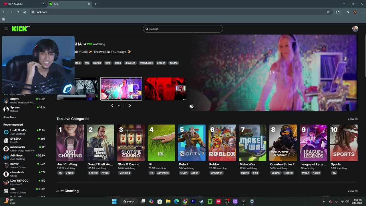
Task: Open the Just Chatting category card
Action: tap(70, 143)
